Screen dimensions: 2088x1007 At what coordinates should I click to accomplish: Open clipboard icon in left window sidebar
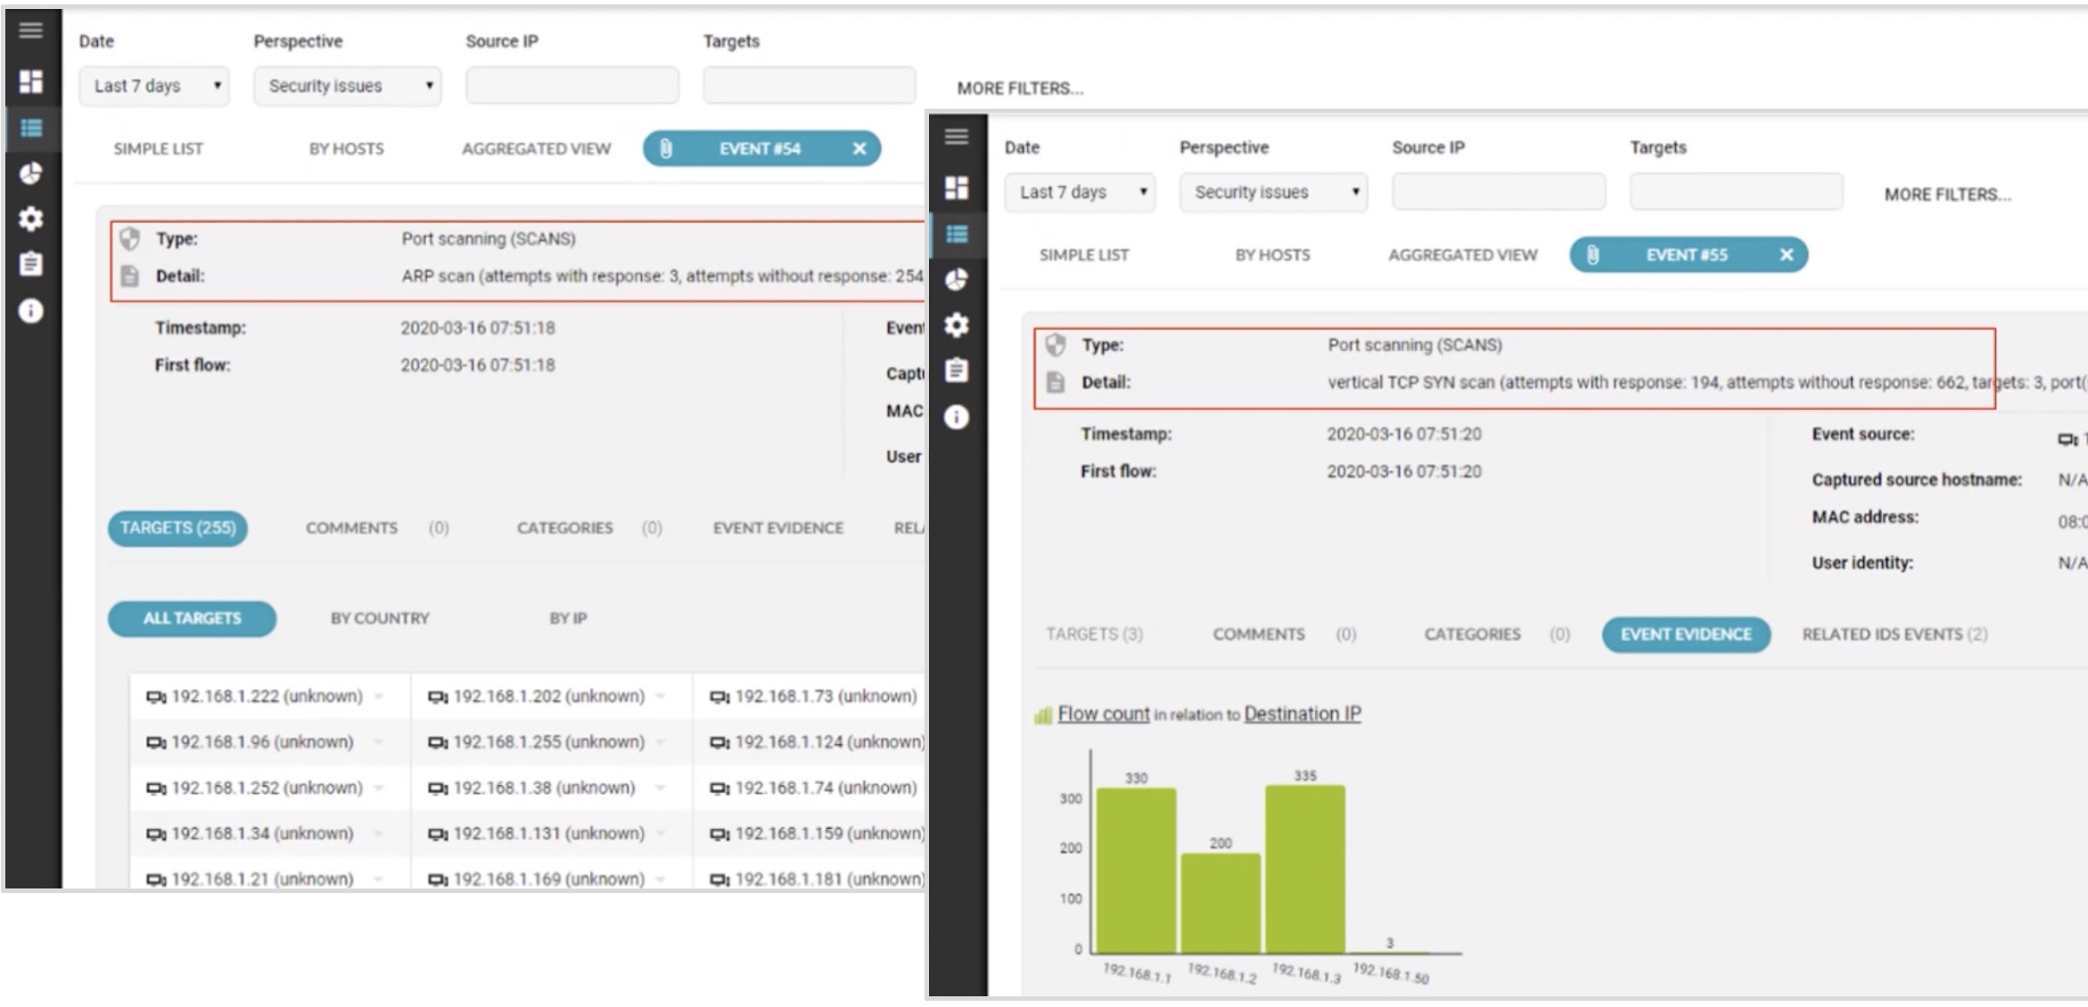30,264
